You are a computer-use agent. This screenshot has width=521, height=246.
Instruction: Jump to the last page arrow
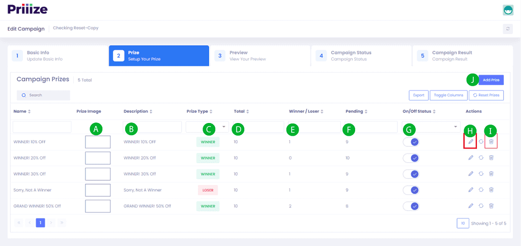(62, 223)
